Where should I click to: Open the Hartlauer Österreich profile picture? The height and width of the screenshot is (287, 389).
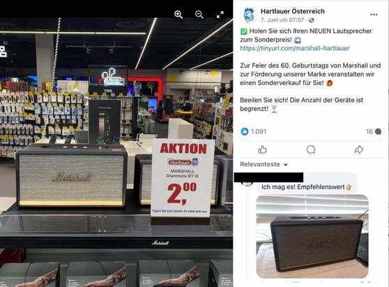pos(249,15)
